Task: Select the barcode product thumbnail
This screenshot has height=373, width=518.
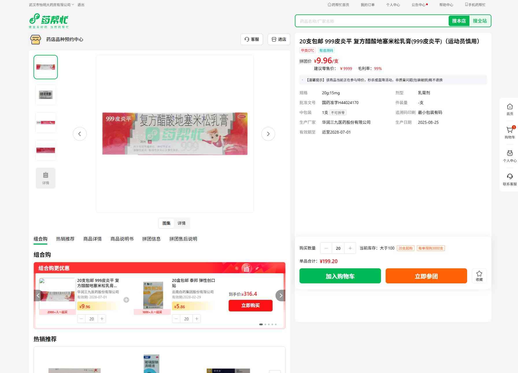Action: [46, 95]
